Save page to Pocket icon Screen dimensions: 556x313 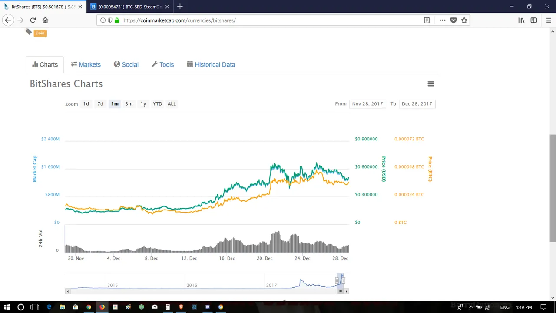point(453,20)
